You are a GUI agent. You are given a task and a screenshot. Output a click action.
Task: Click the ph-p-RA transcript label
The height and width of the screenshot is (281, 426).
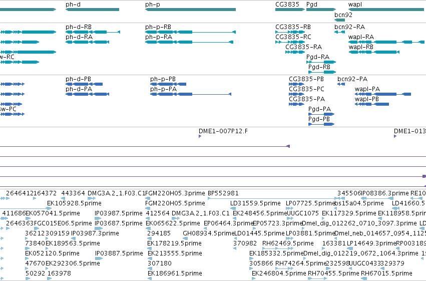159,37
